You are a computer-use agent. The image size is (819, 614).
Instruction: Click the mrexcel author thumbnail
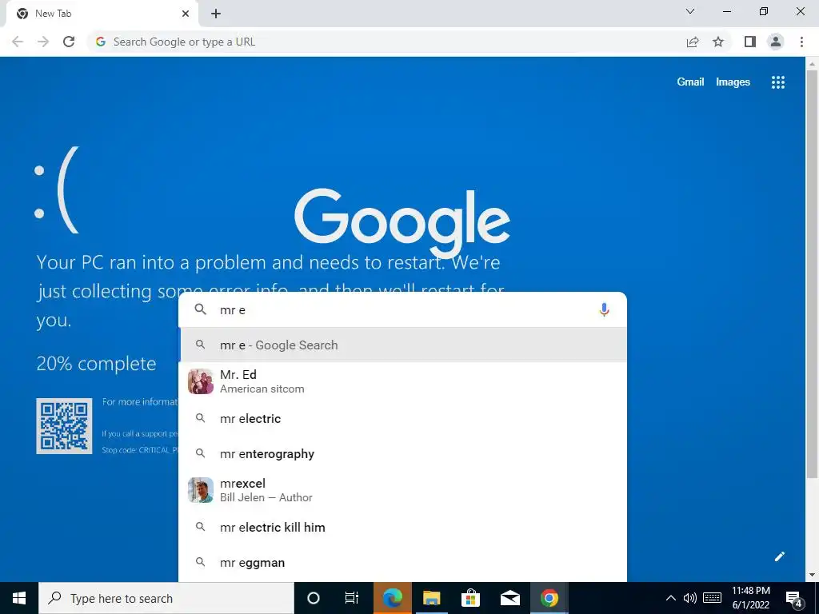click(x=201, y=490)
